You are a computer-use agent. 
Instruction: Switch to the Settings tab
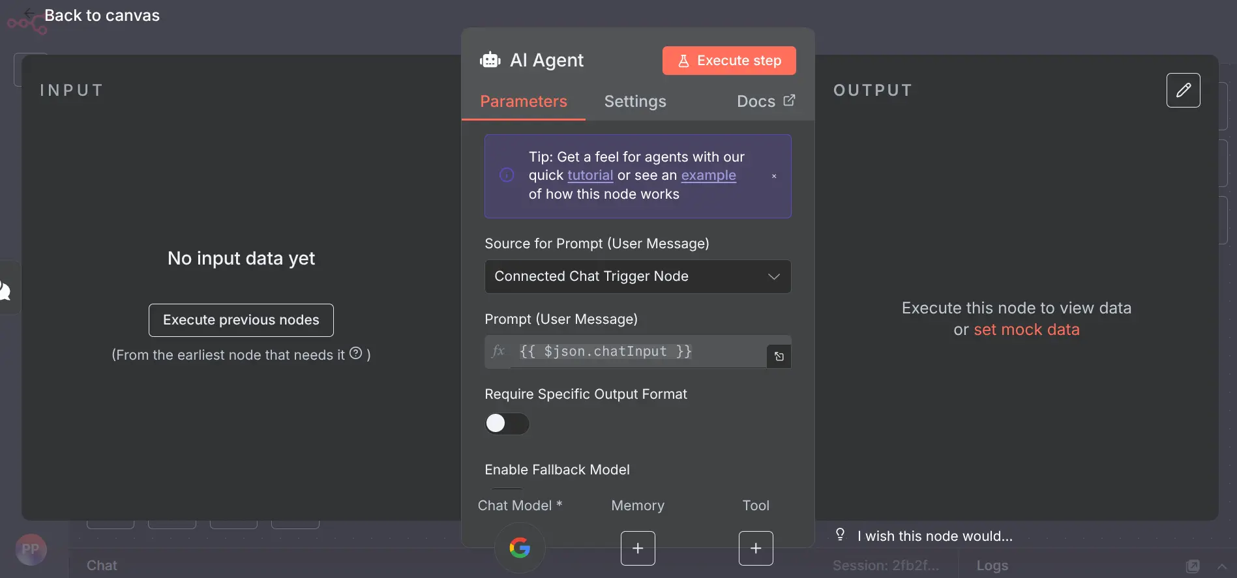pos(634,102)
